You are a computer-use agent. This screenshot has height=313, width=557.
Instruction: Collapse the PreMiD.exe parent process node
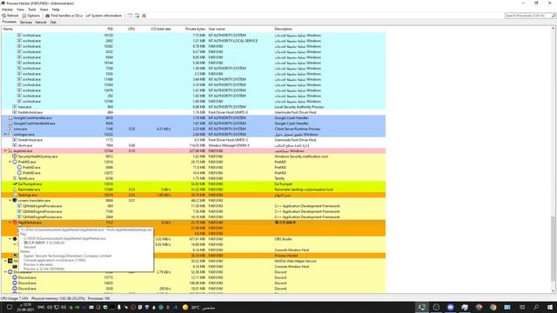(10, 162)
